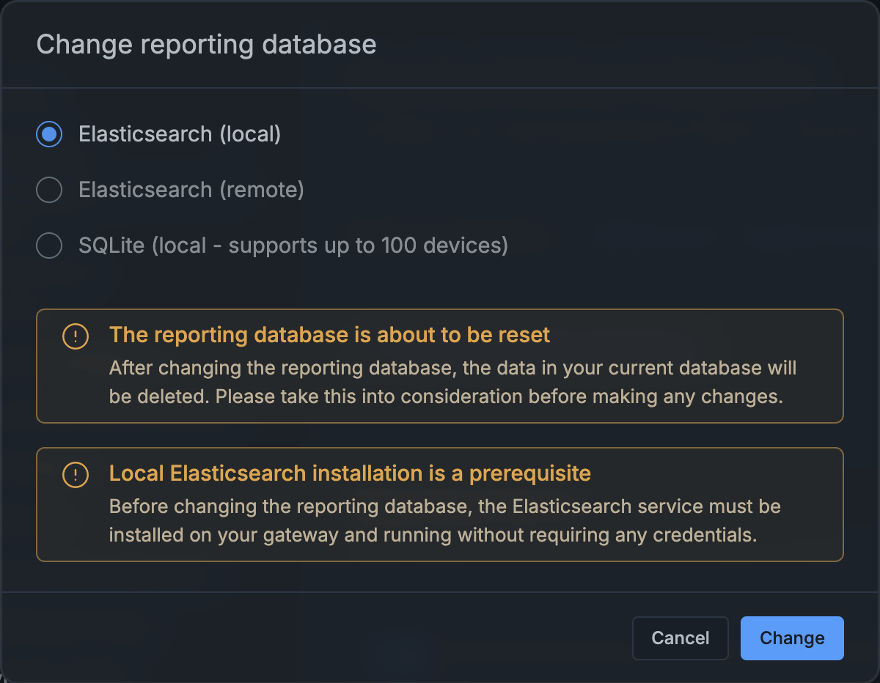Click the SQLite option label text
880x683 pixels.
click(x=292, y=245)
